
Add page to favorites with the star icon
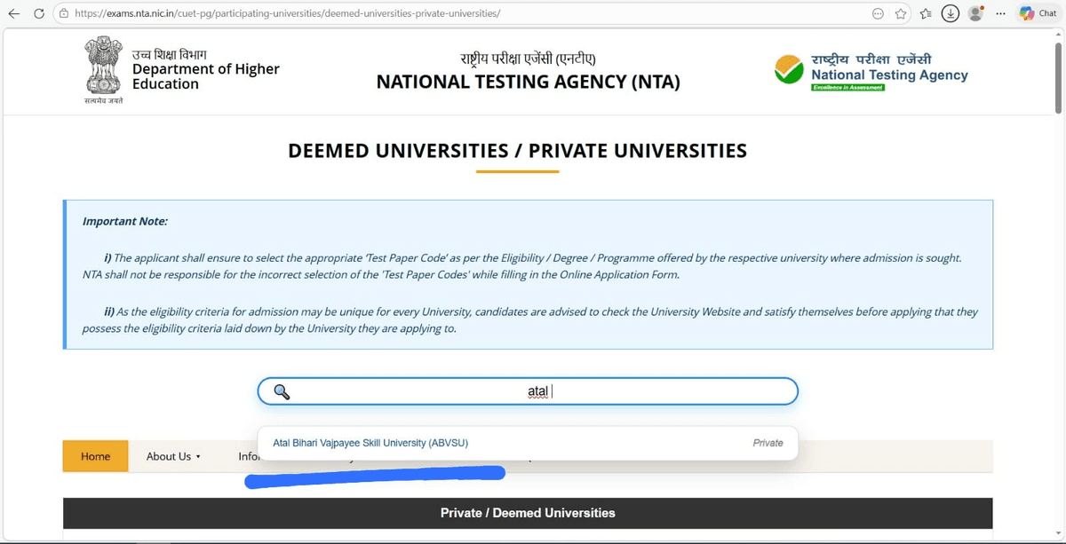point(901,13)
